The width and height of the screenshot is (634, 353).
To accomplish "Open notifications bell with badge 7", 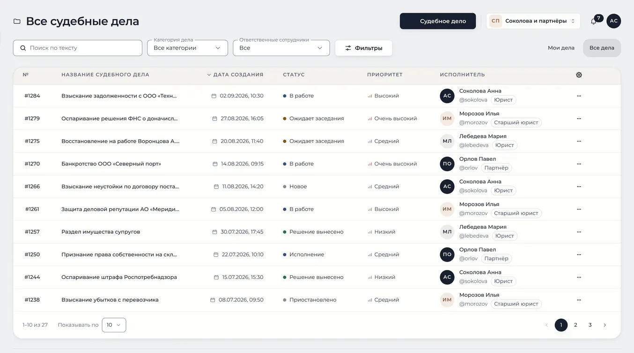I will pyautogui.click(x=594, y=21).
